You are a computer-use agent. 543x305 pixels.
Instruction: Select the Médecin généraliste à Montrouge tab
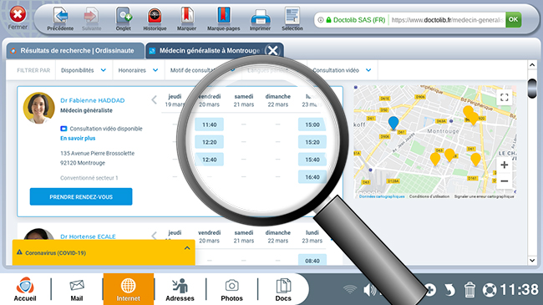tap(208, 51)
